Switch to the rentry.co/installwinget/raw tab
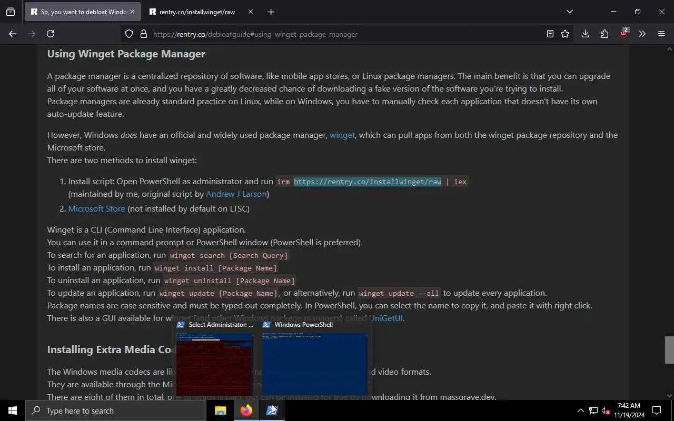Image resolution: width=674 pixels, height=421 pixels. click(x=201, y=12)
